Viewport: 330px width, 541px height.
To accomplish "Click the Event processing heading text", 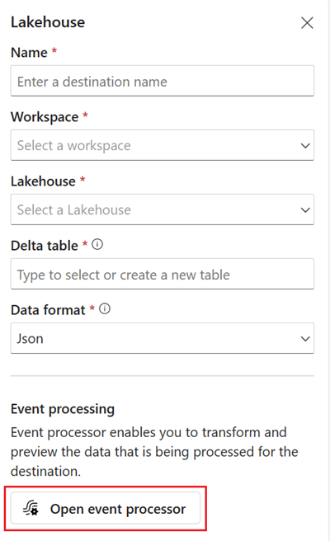I will [x=63, y=409].
